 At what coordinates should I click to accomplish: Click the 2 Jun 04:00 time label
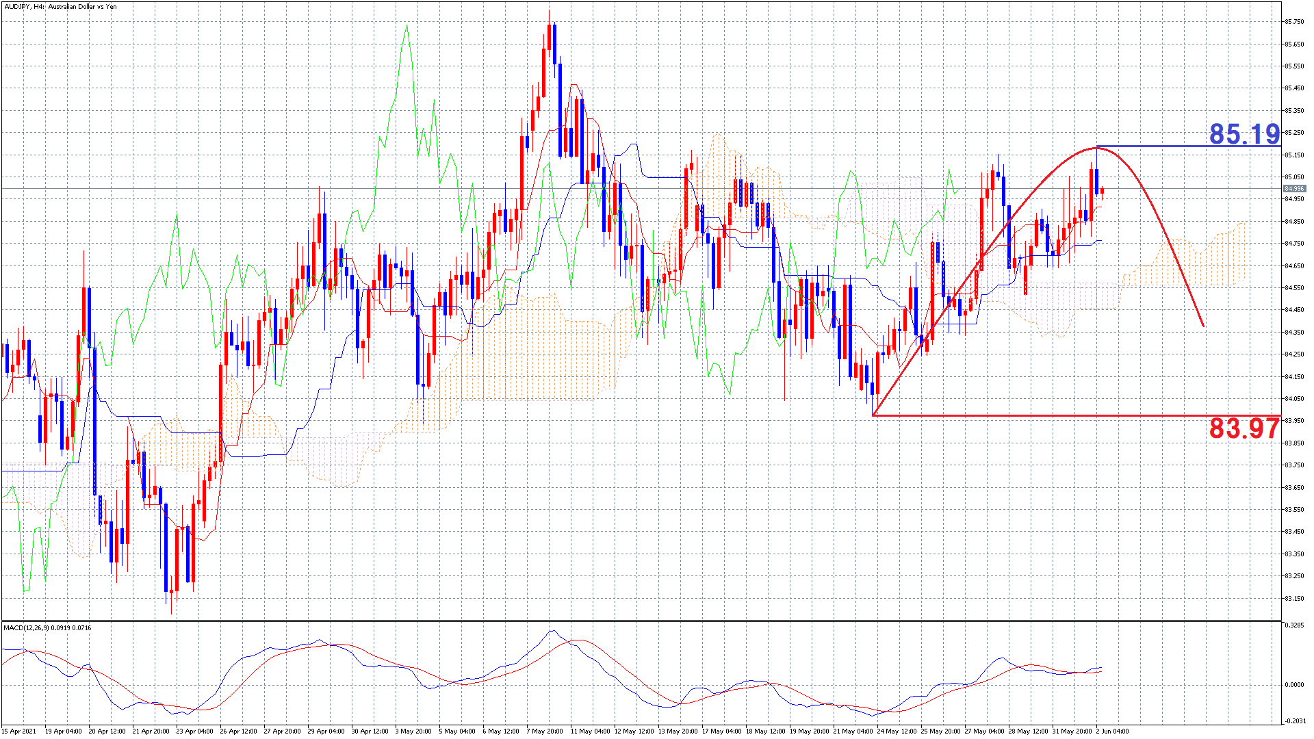pos(1112,731)
